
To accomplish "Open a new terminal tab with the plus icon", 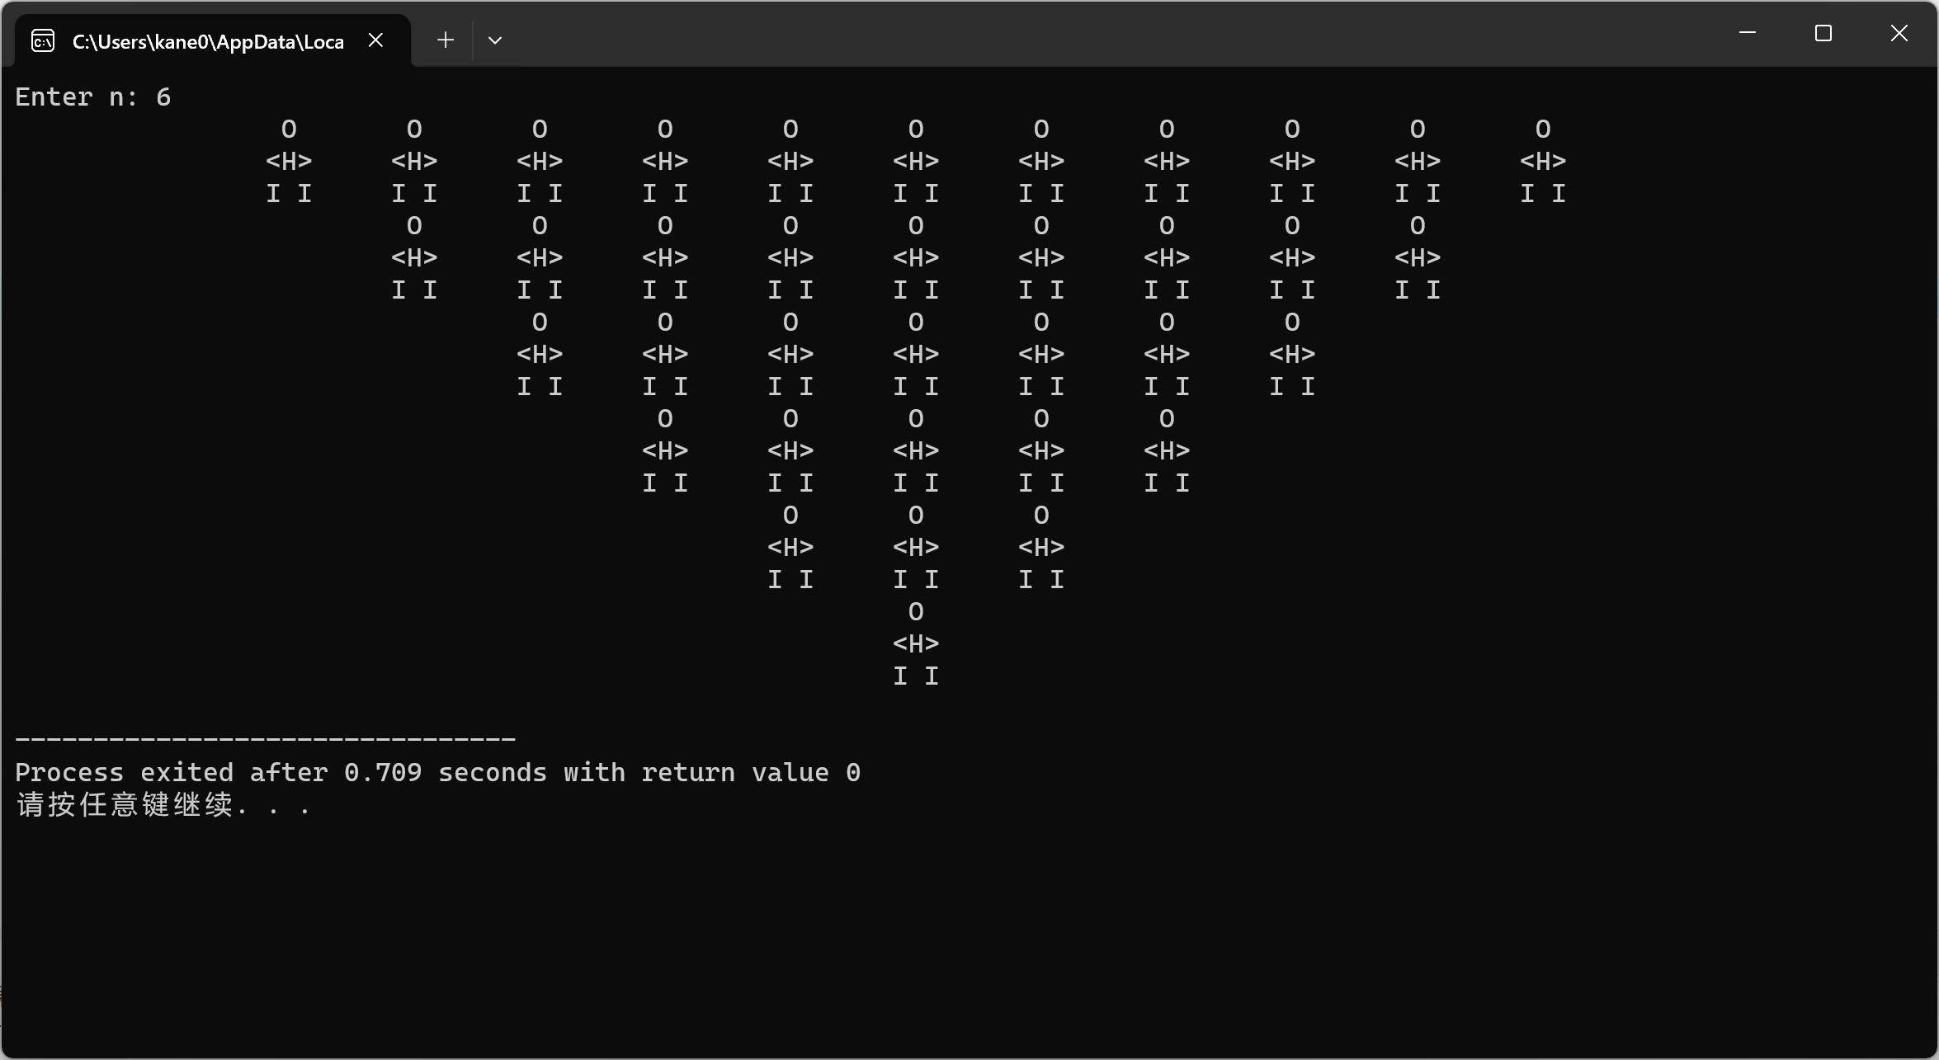I will point(445,39).
